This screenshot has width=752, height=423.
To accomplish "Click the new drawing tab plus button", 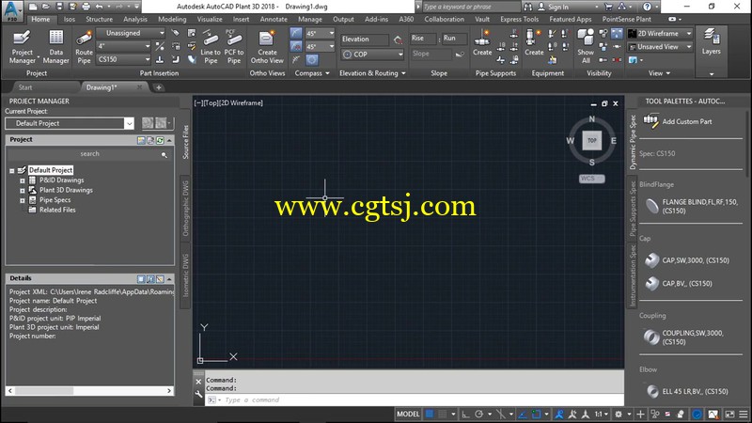I will tap(158, 87).
